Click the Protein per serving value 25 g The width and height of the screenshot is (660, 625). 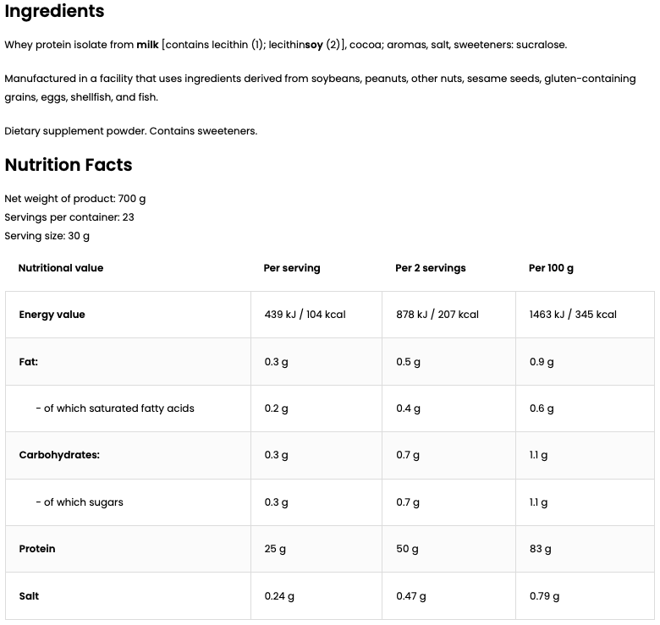pyautogui.click(x=275, y=549)
